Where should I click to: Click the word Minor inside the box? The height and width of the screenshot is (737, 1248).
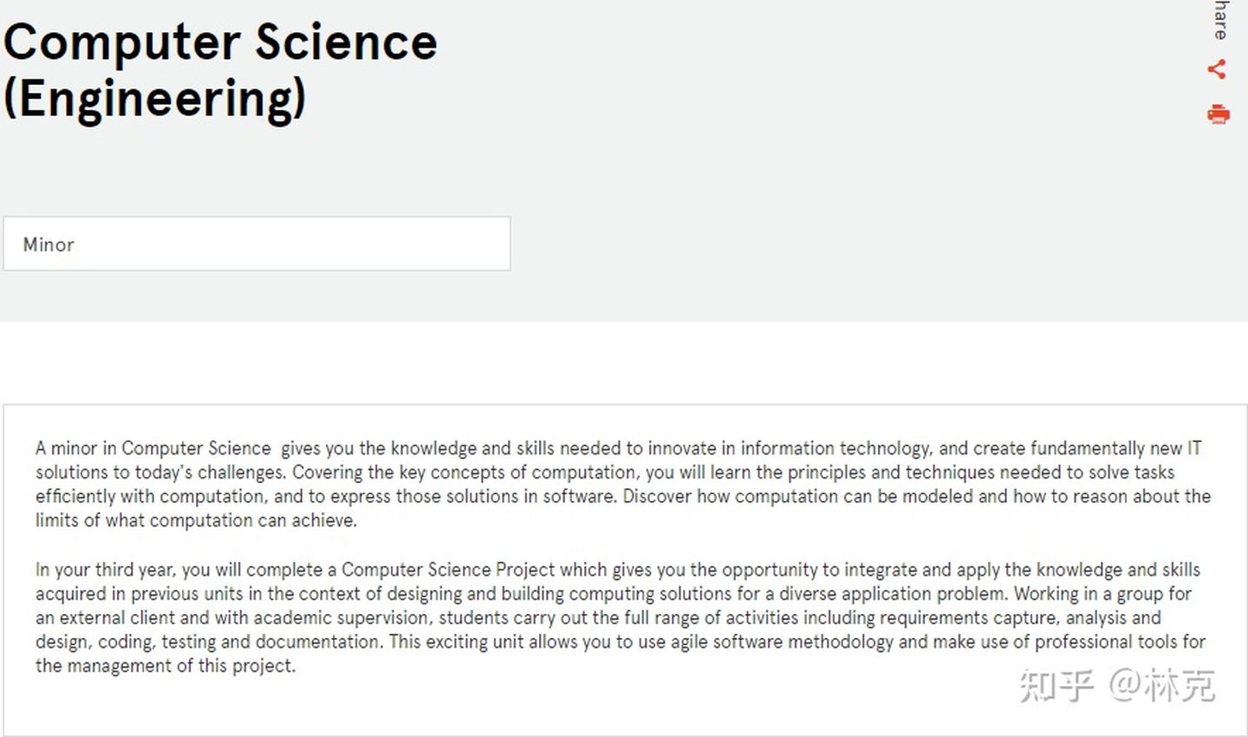pyautogui.click(x=49, y=245)
